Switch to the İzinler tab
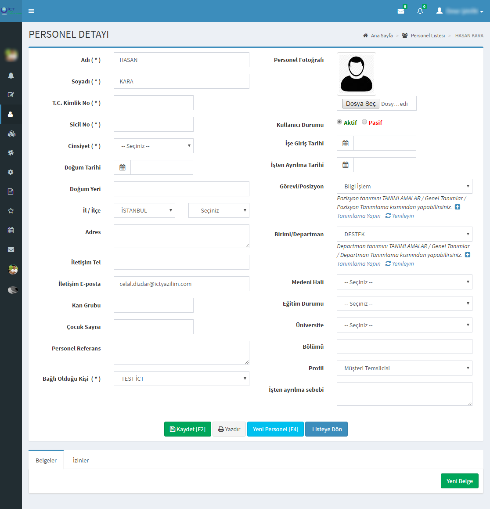Screen dimensions: 490x509 (81, 460)
